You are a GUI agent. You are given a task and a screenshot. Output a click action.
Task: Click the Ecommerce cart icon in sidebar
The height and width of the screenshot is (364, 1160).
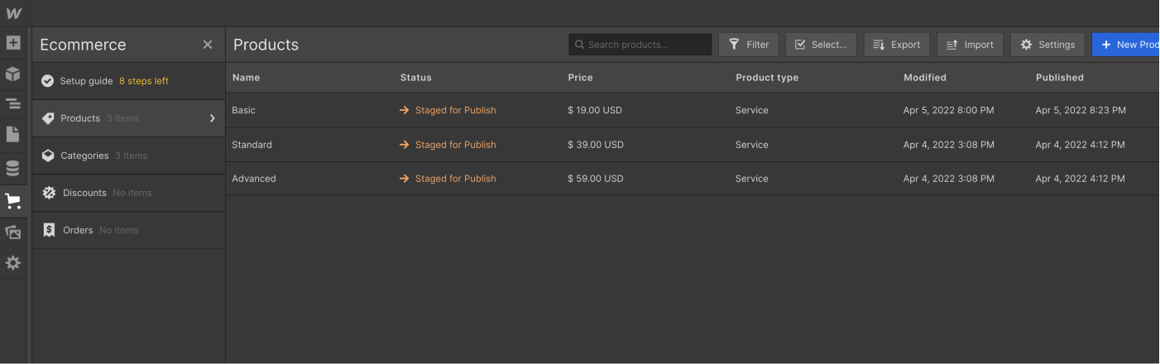[13, 201]
